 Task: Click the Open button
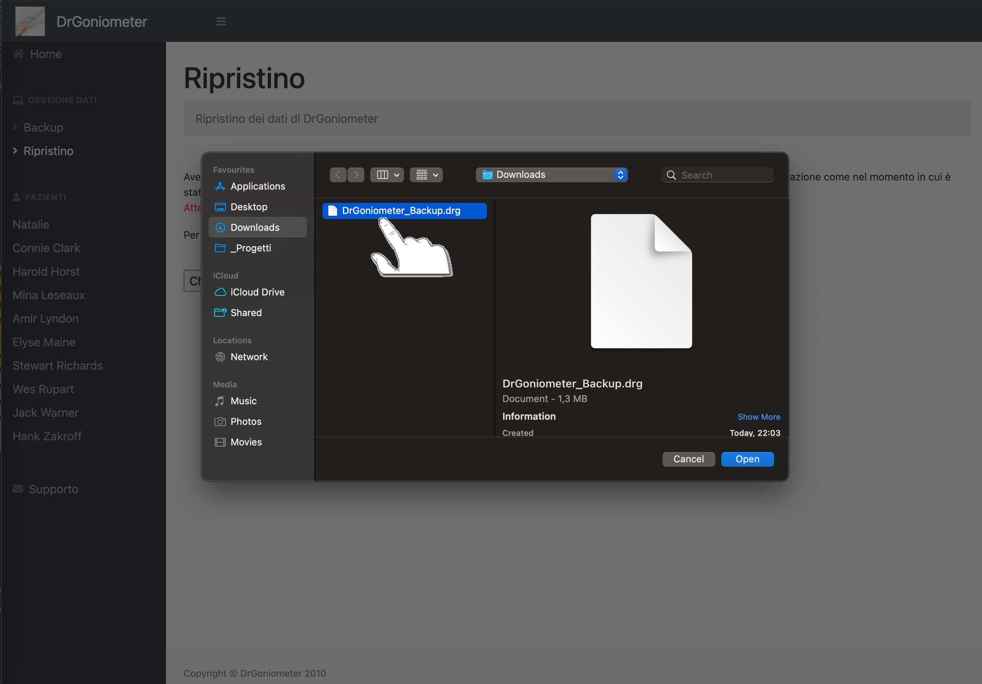click(x=747, y=459)
